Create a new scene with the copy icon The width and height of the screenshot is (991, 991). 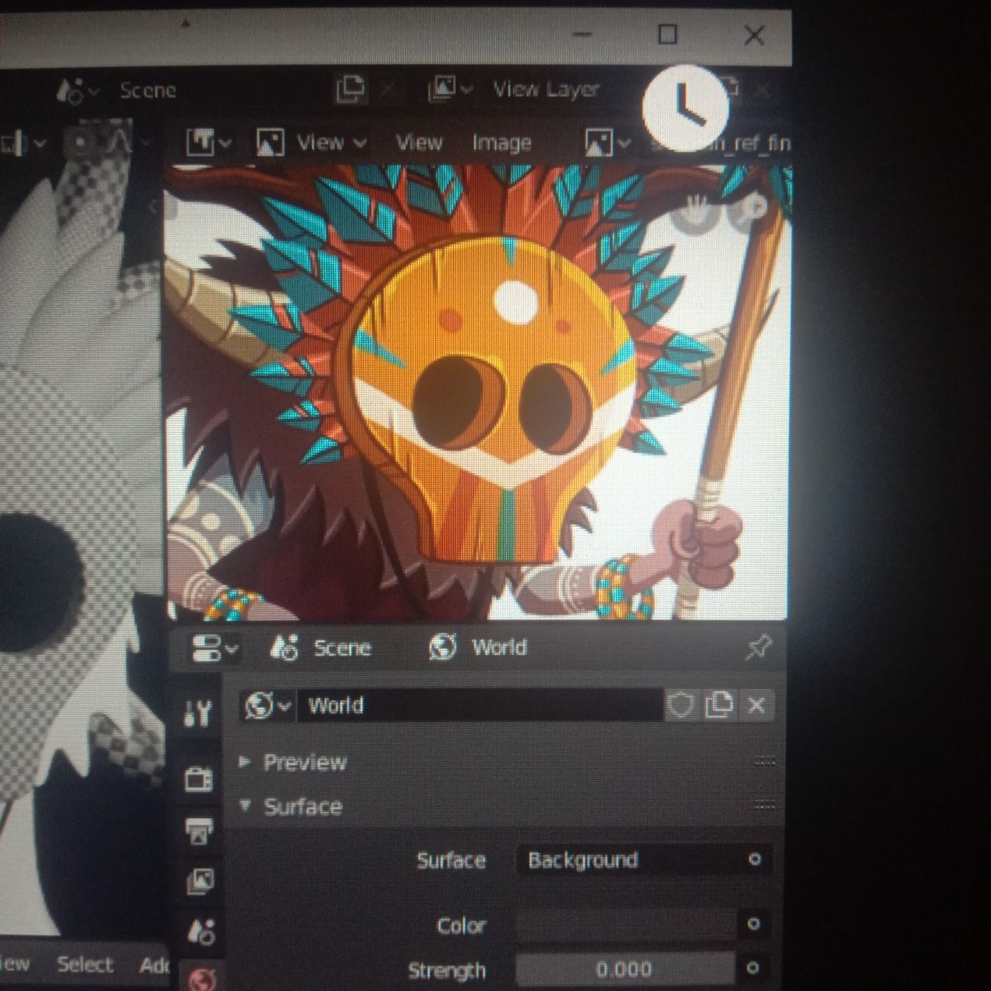point(351,89)
